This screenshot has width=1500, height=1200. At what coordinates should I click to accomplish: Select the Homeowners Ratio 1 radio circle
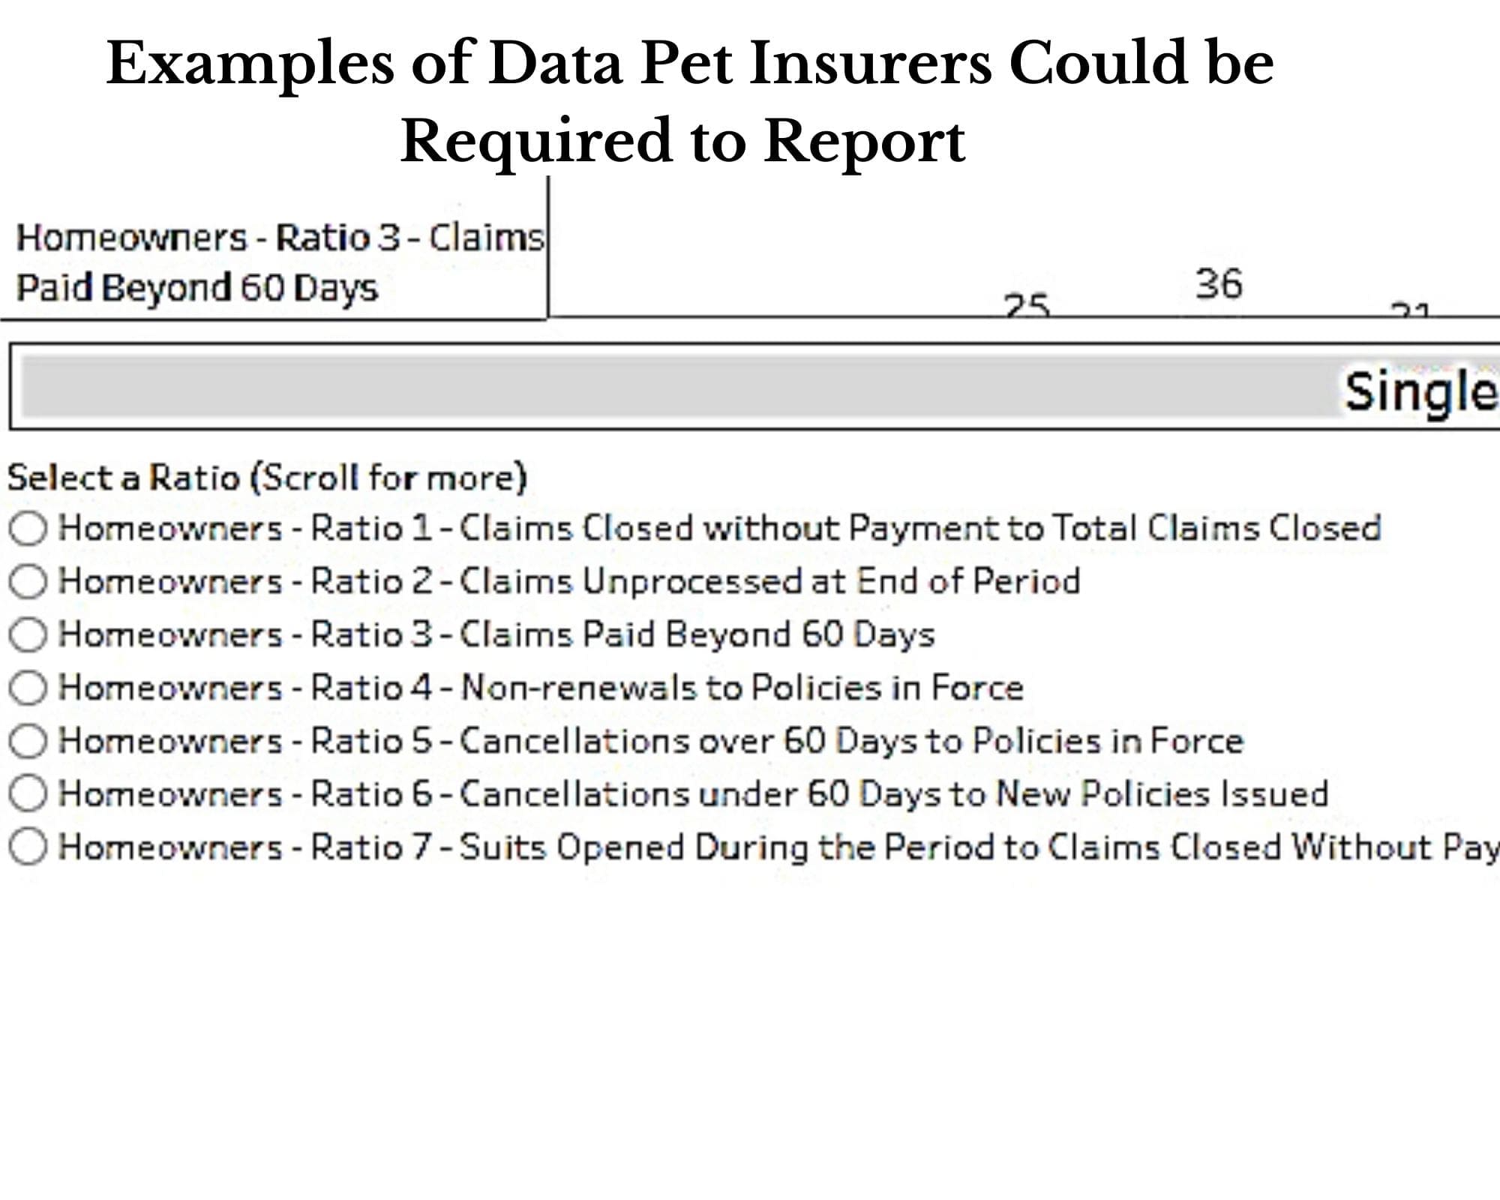28,529
